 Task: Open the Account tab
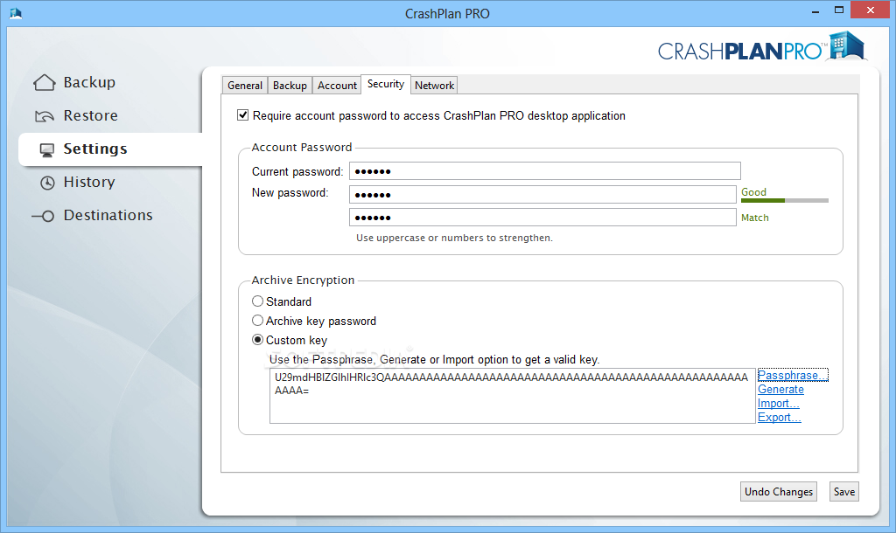click(337, 85)
